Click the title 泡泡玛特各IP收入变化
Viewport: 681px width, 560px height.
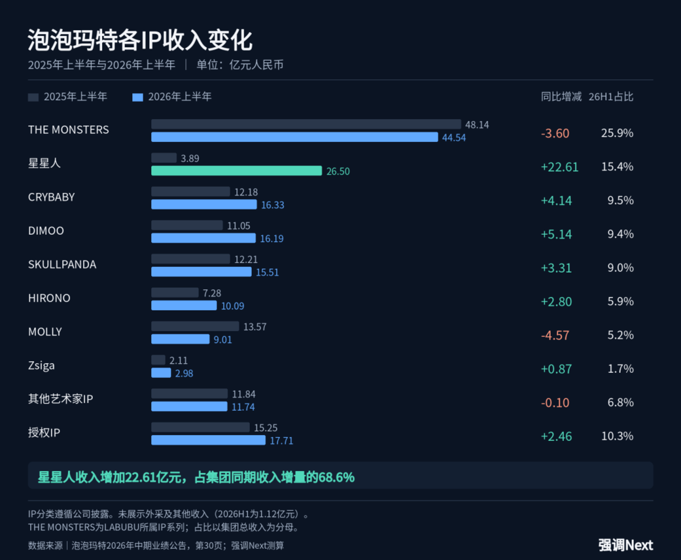pyautogui.click(x=140, y=40)
